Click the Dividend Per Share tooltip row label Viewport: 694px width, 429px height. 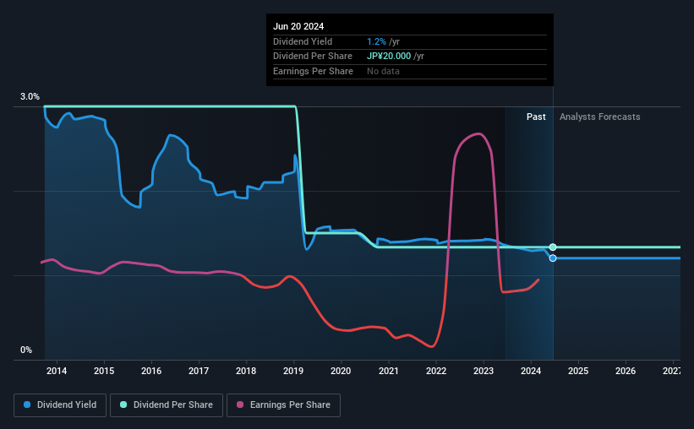pos(313,57)
